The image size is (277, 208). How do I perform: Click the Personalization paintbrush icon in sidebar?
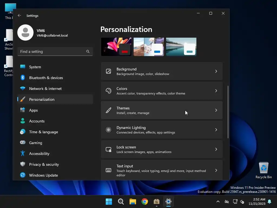pyautogui.click(x=23, y=99)
